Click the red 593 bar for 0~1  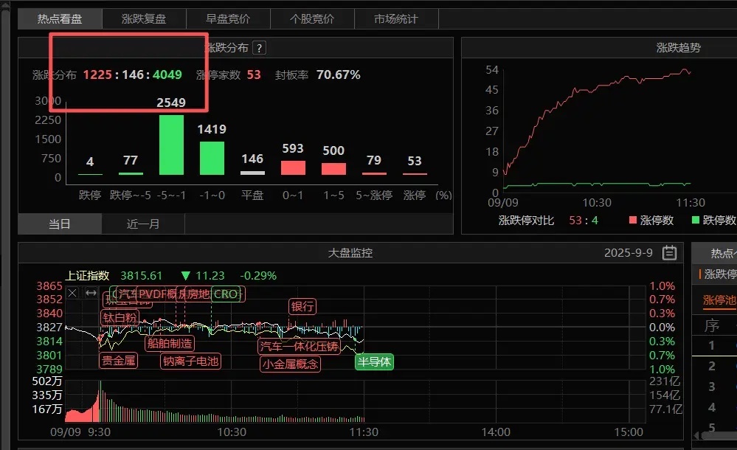click(293, 168)
